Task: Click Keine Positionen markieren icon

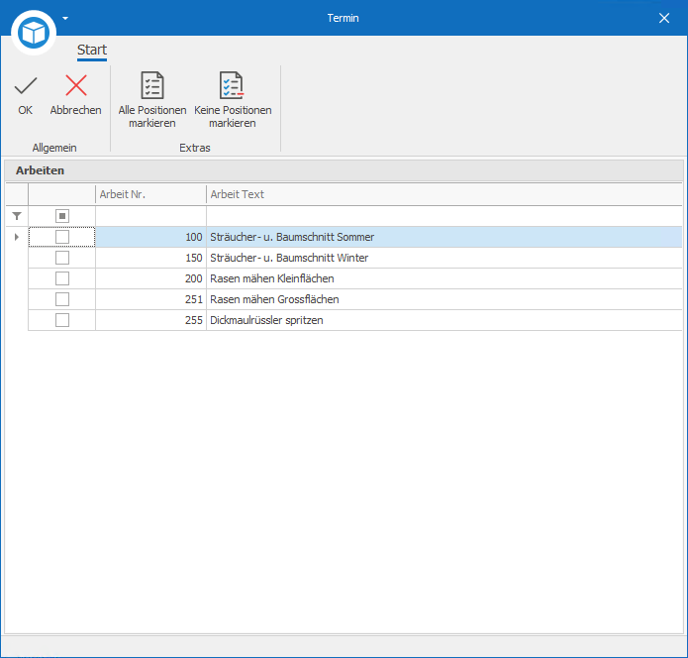Action: point(232,85)
